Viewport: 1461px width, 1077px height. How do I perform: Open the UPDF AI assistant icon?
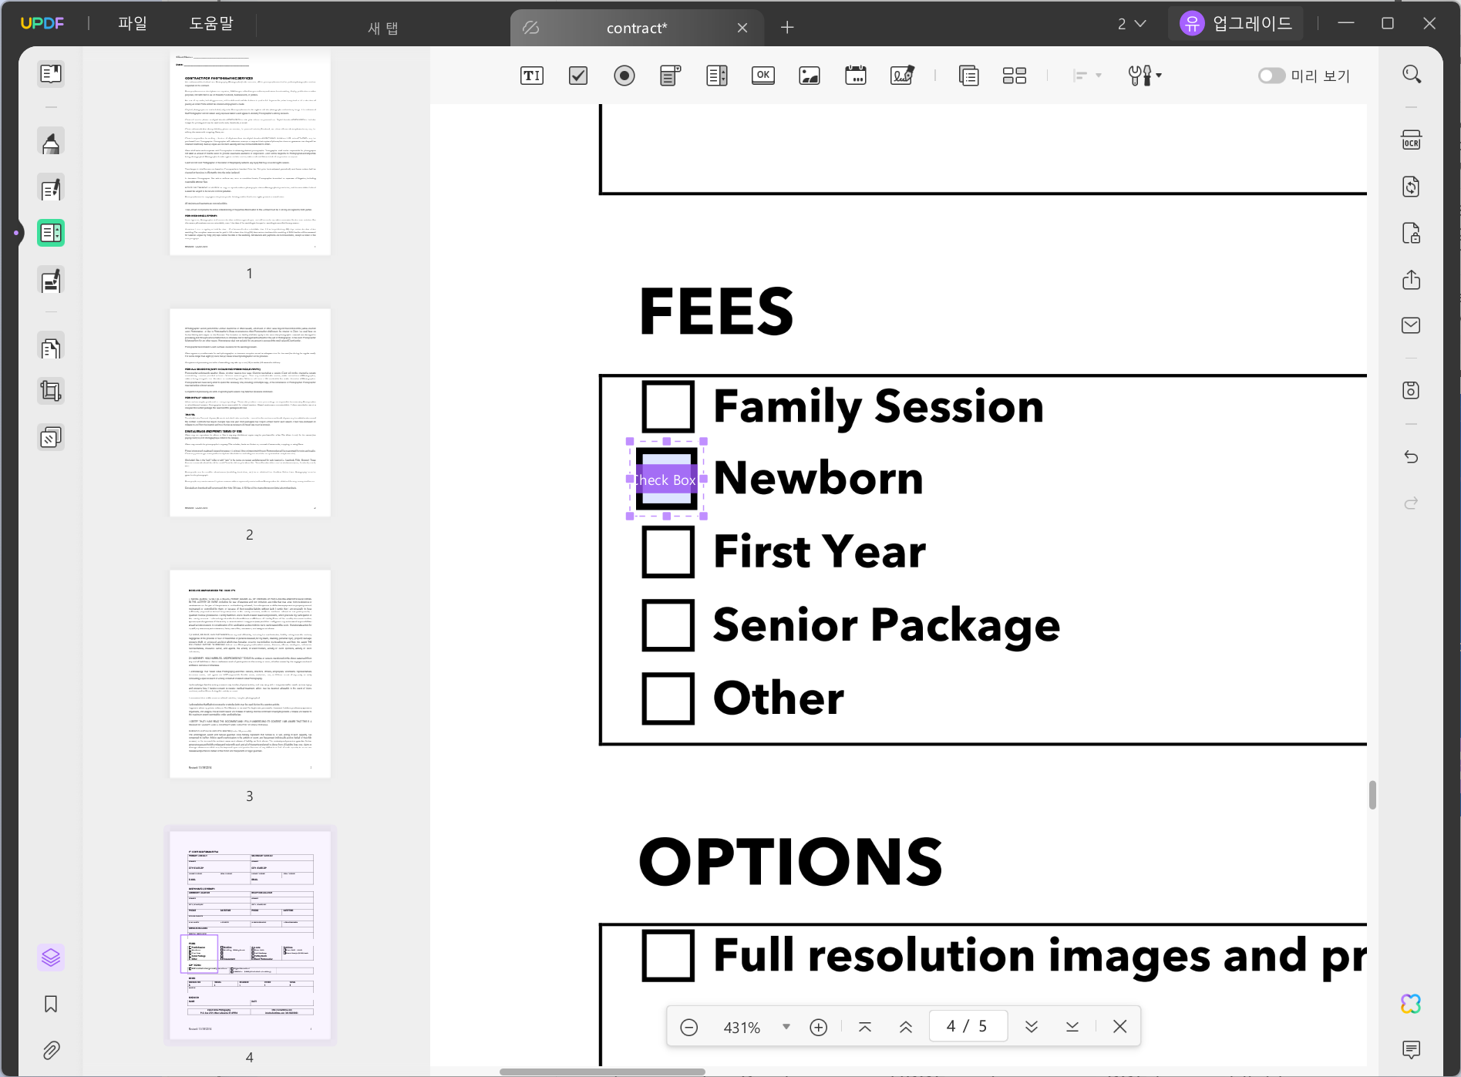coord(1411,1004)
